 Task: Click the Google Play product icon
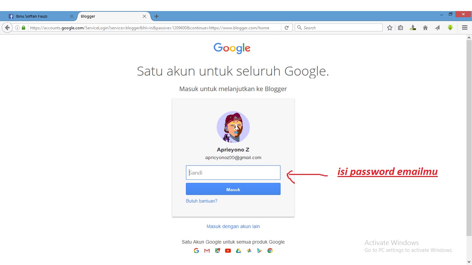pyautogui.click(x=259, y=251)
